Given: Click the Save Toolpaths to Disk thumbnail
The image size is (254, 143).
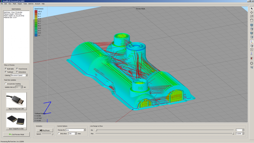Looking at the screenshot, I should click(16, 120).
